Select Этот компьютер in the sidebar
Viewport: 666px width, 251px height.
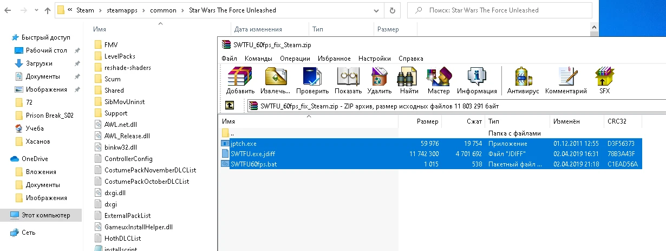click(x=41, y=215)
